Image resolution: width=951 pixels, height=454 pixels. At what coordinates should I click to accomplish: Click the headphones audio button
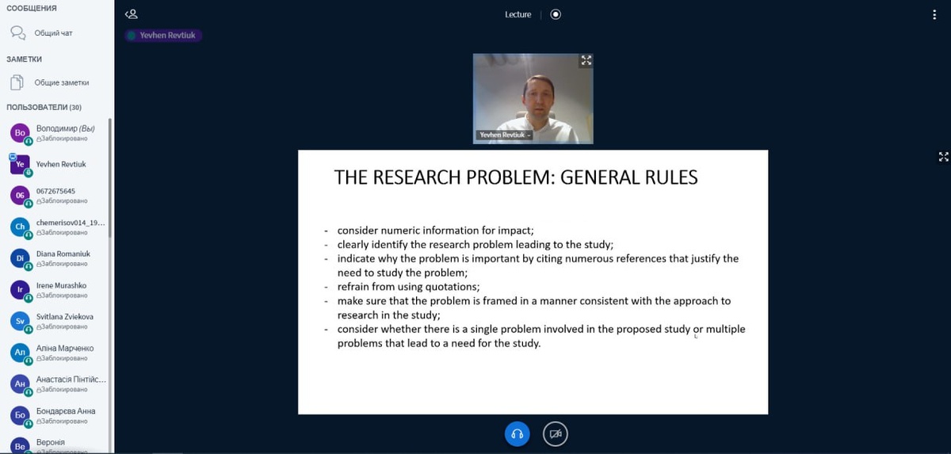click(517, 434)
